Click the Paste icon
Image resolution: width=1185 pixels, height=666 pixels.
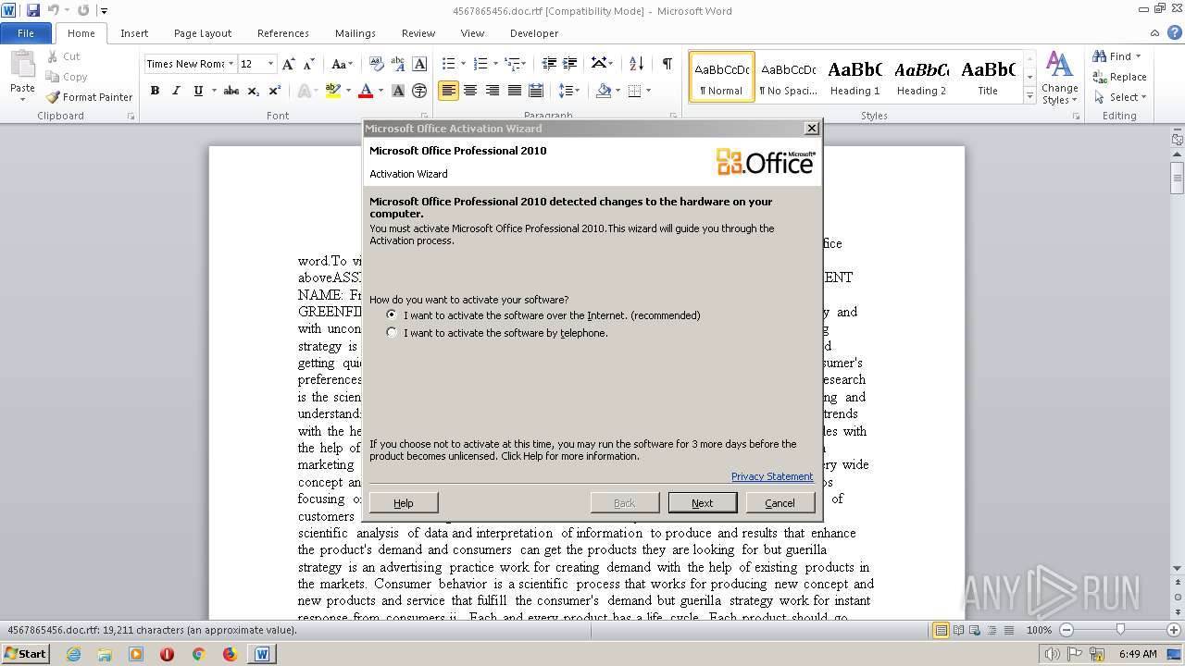click(x=22, y=66)
